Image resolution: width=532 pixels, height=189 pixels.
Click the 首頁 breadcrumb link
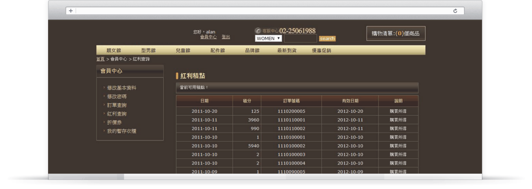[x=100, y=59]
